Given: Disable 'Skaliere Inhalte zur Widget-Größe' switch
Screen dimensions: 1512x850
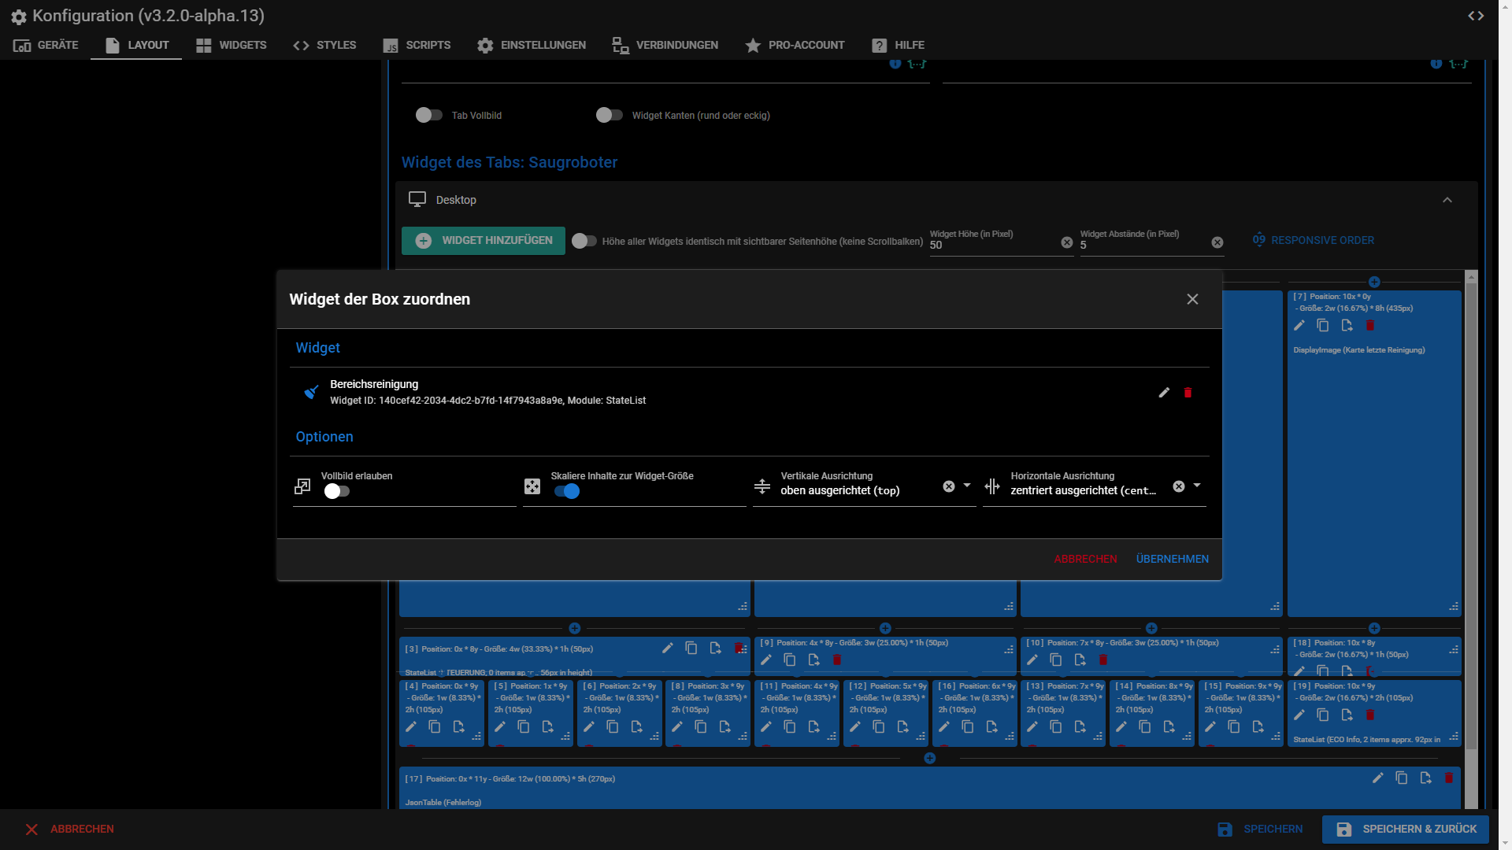Looking at the screenshot, I should pyautogui.click(x=567, y=492).
